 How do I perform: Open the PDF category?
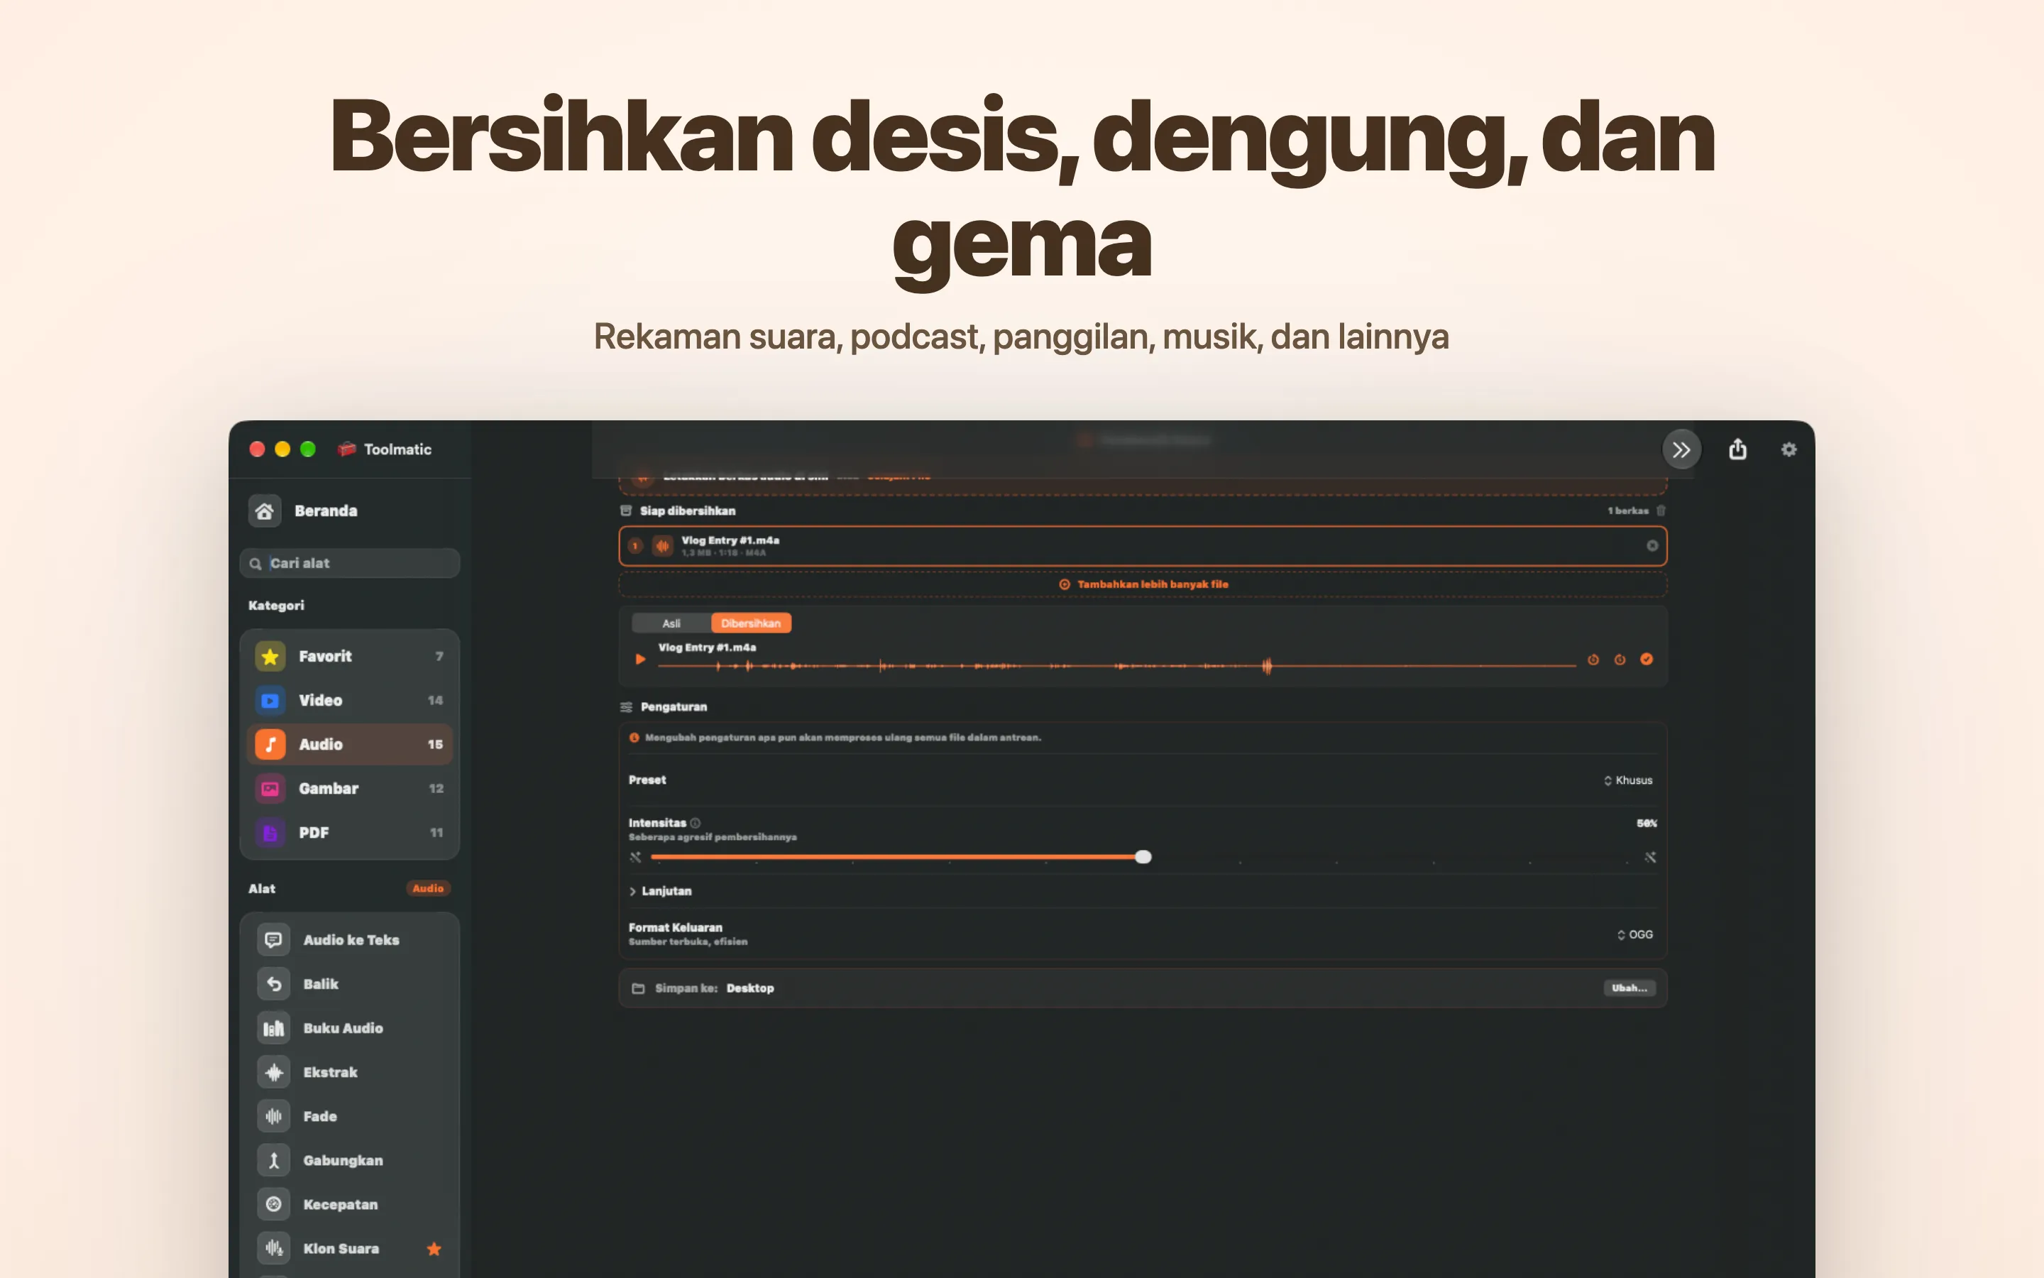tap(350, 833)
